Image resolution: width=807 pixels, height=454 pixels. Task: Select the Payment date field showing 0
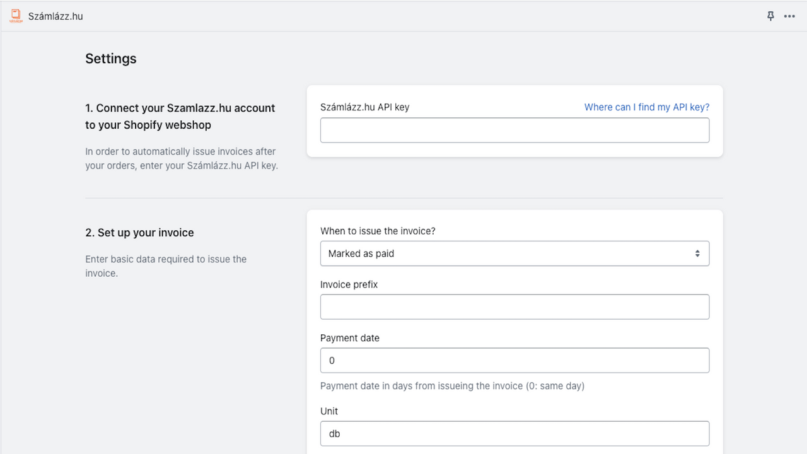pyautogui.click(x=514, y=360)
